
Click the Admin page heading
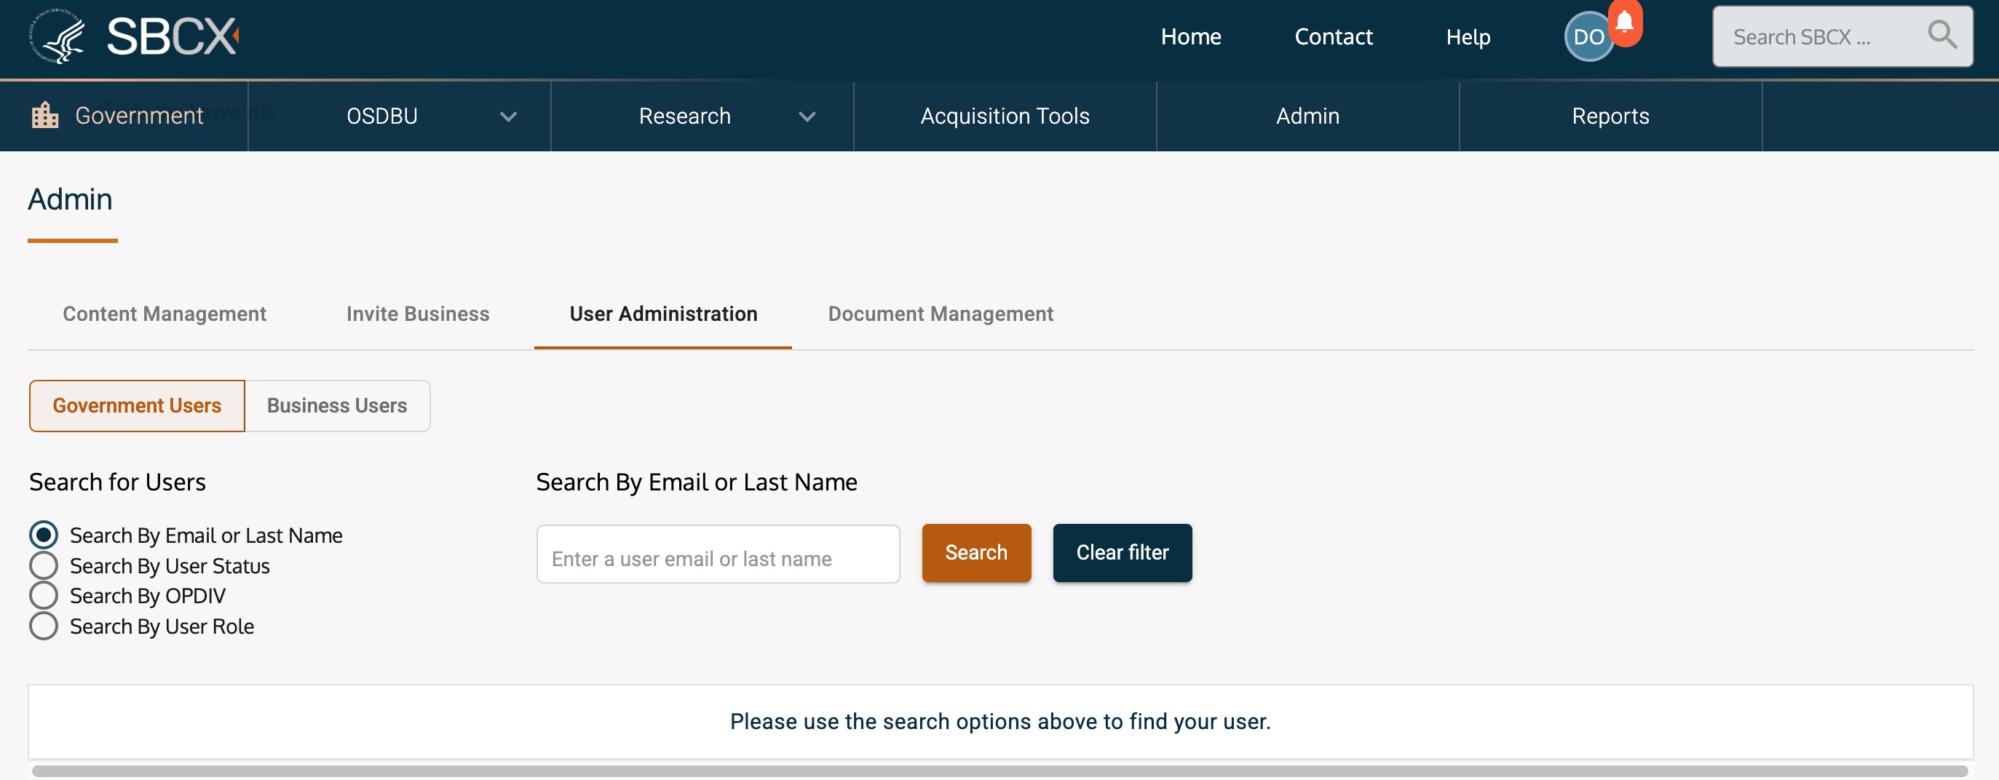70,200
